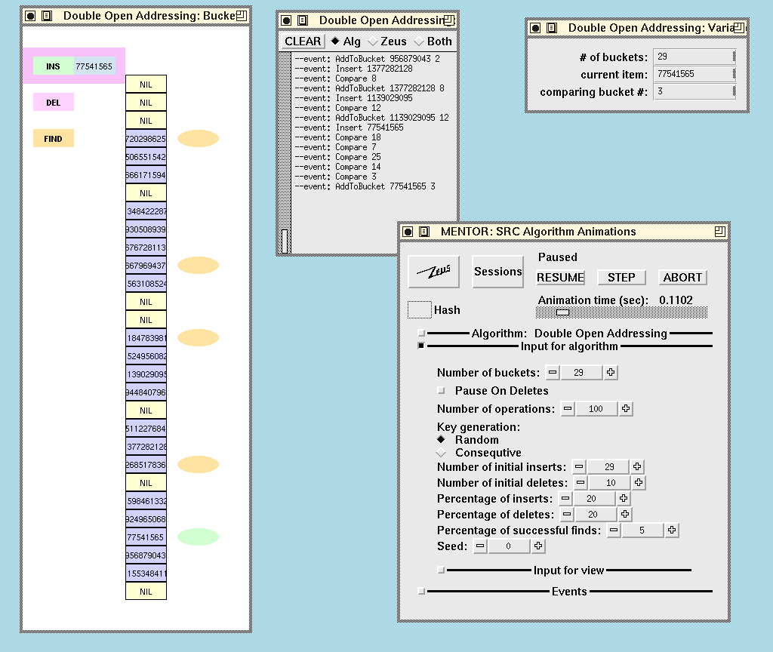Click the 'current item' value field
Viewport: 773px width, 652px height.
click(694, 74)
